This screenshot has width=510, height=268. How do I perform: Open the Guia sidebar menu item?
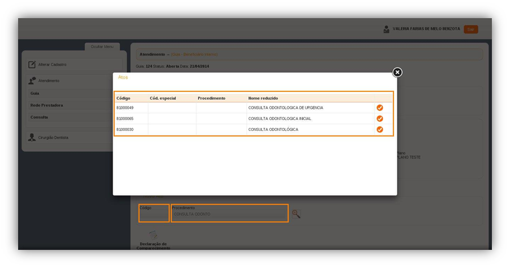35,93
